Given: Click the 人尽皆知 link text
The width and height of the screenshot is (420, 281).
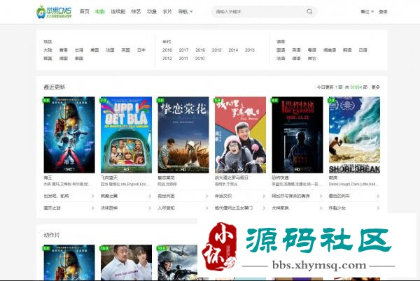Looking at the screenshot, I should [x=166, y=208].
